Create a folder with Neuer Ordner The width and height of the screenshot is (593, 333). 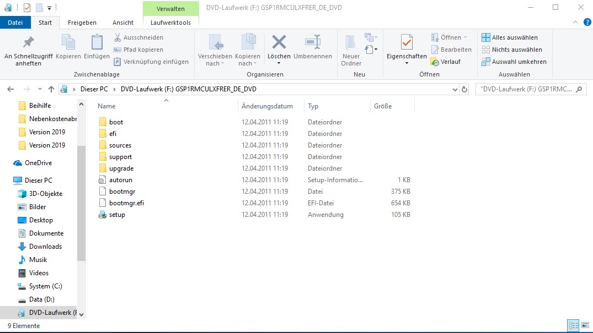[x=351, y=50]
